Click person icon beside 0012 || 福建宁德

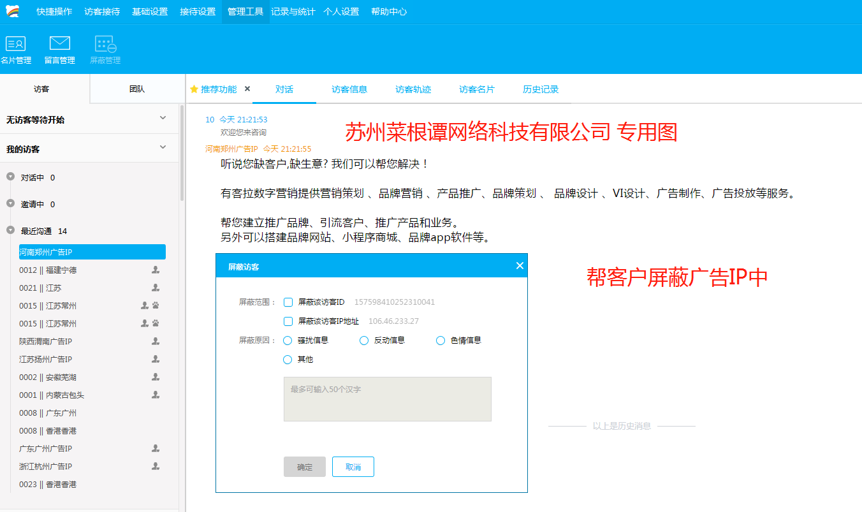156,270
